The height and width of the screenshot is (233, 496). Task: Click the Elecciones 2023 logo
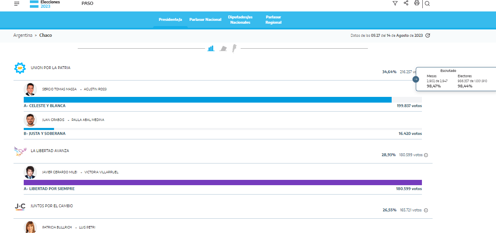(x=45, y=4)
